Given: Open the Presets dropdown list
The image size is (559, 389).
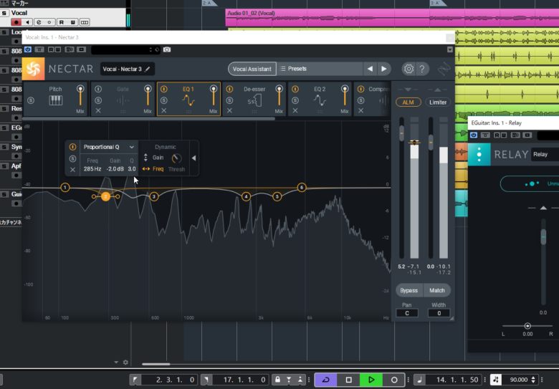Looking at the screenshot, I should click(320, 69).
